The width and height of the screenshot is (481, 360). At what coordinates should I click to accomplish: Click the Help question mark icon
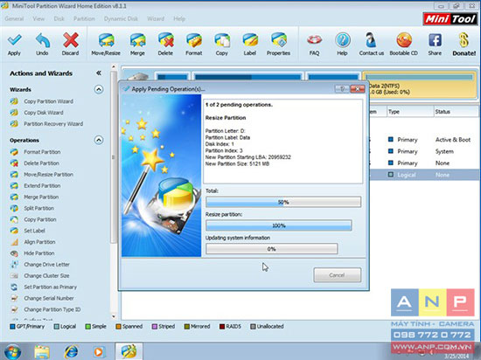click(342, 40)
